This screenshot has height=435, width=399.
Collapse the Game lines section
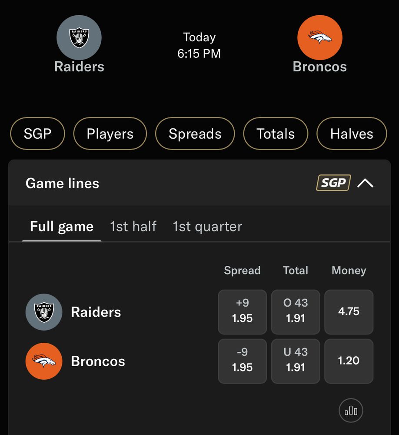coord(365,183)
